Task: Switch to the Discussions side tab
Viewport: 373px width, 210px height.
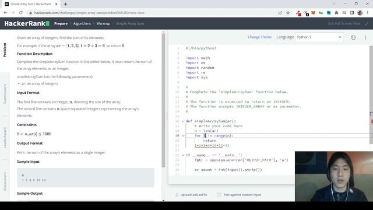Action: point(5,181)
